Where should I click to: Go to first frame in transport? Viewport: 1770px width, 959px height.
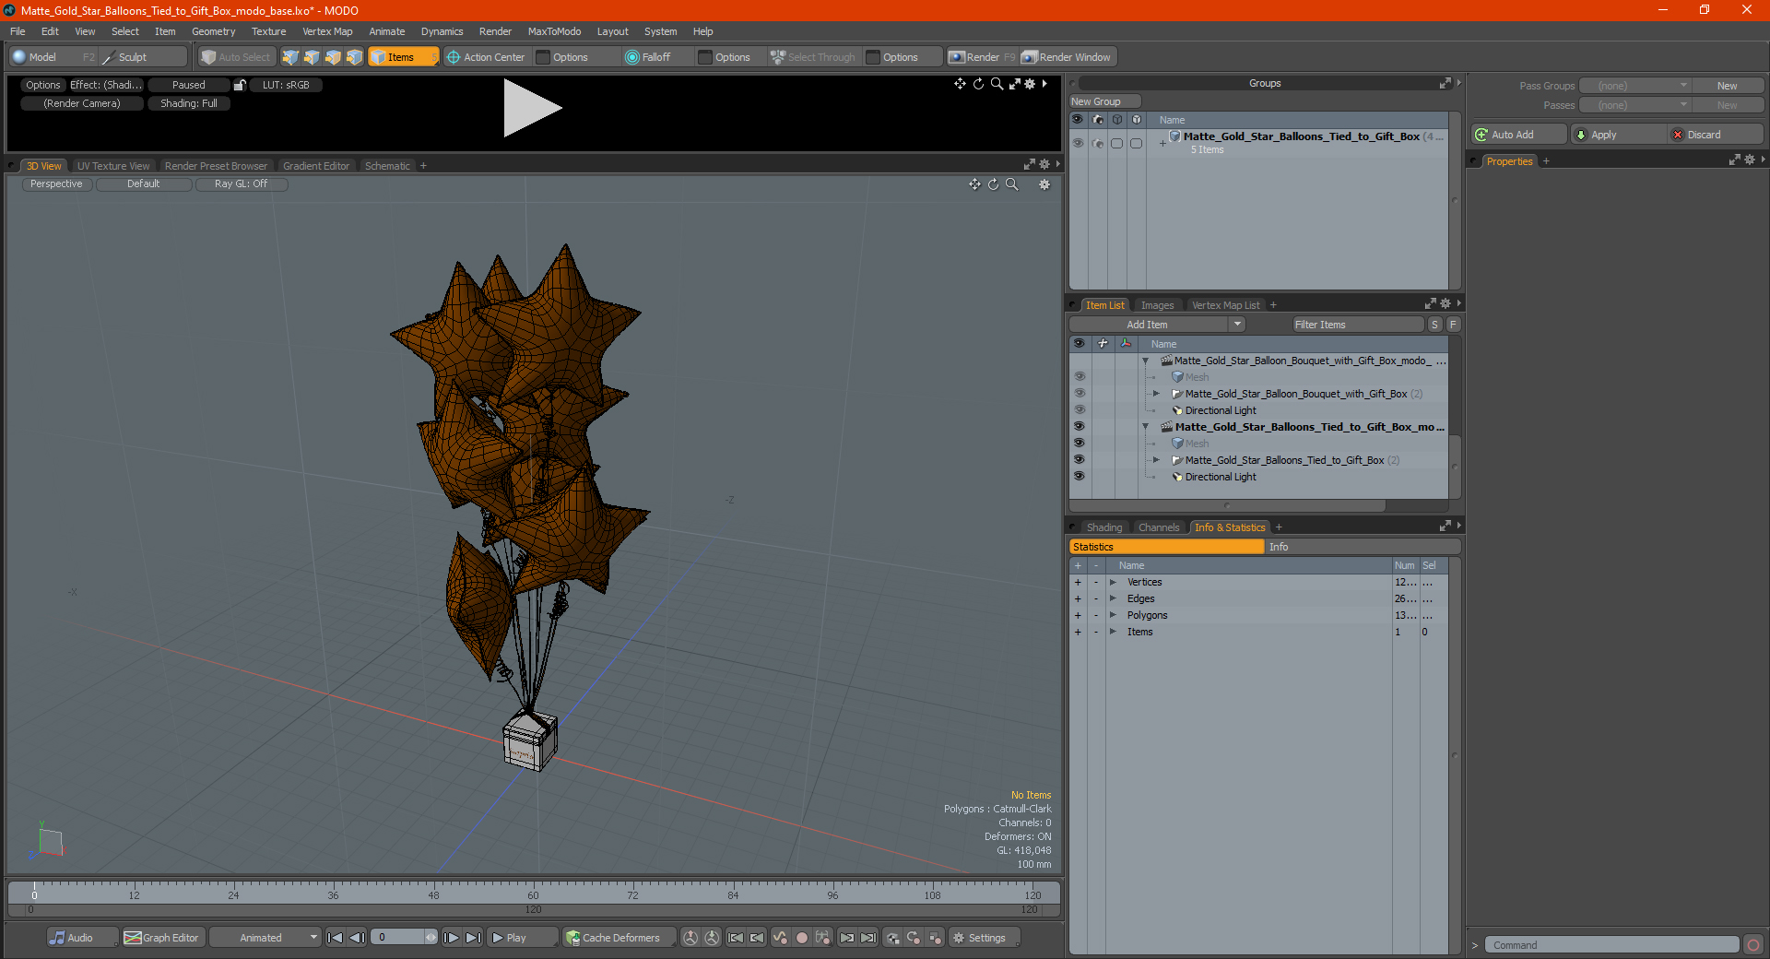click(336, 938)
